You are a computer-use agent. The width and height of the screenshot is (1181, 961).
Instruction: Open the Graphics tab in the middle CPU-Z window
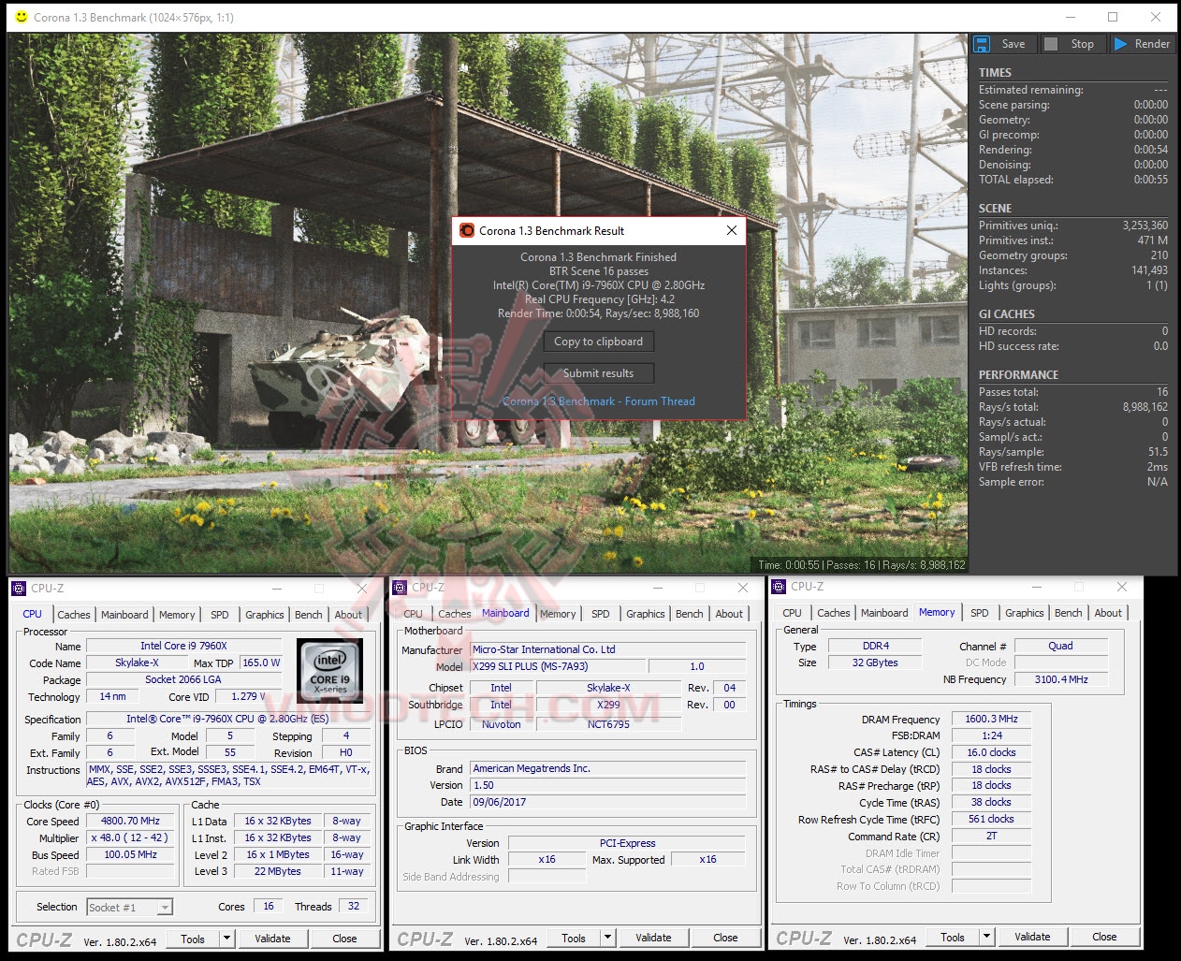645,614
